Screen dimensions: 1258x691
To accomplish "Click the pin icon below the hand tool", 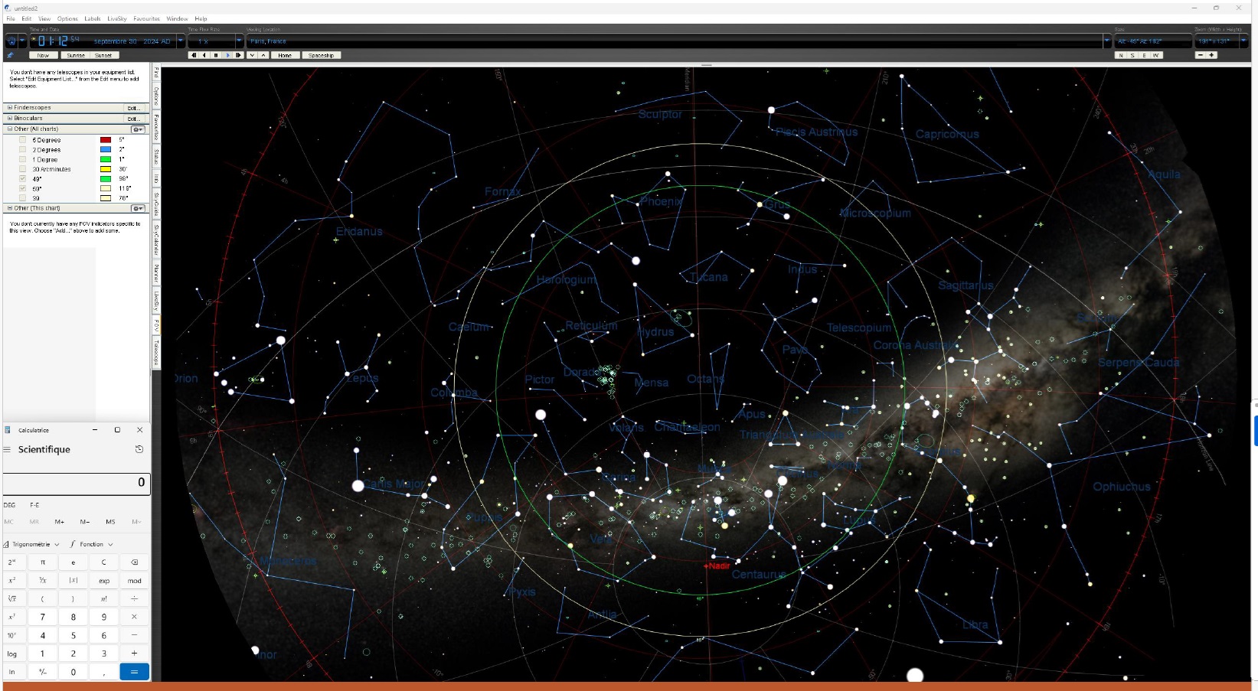I will click(10, 55).
